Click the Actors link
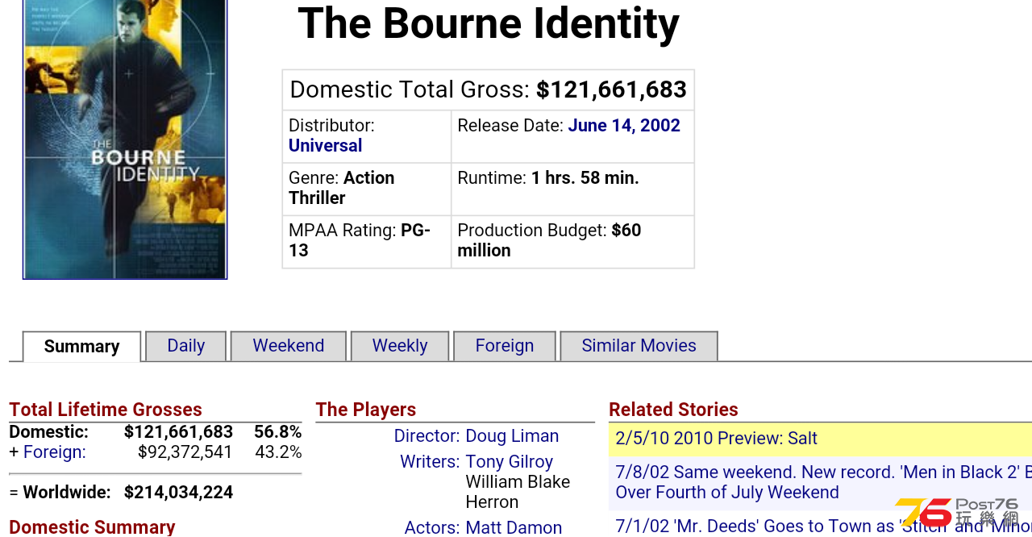 coord(432,527)
